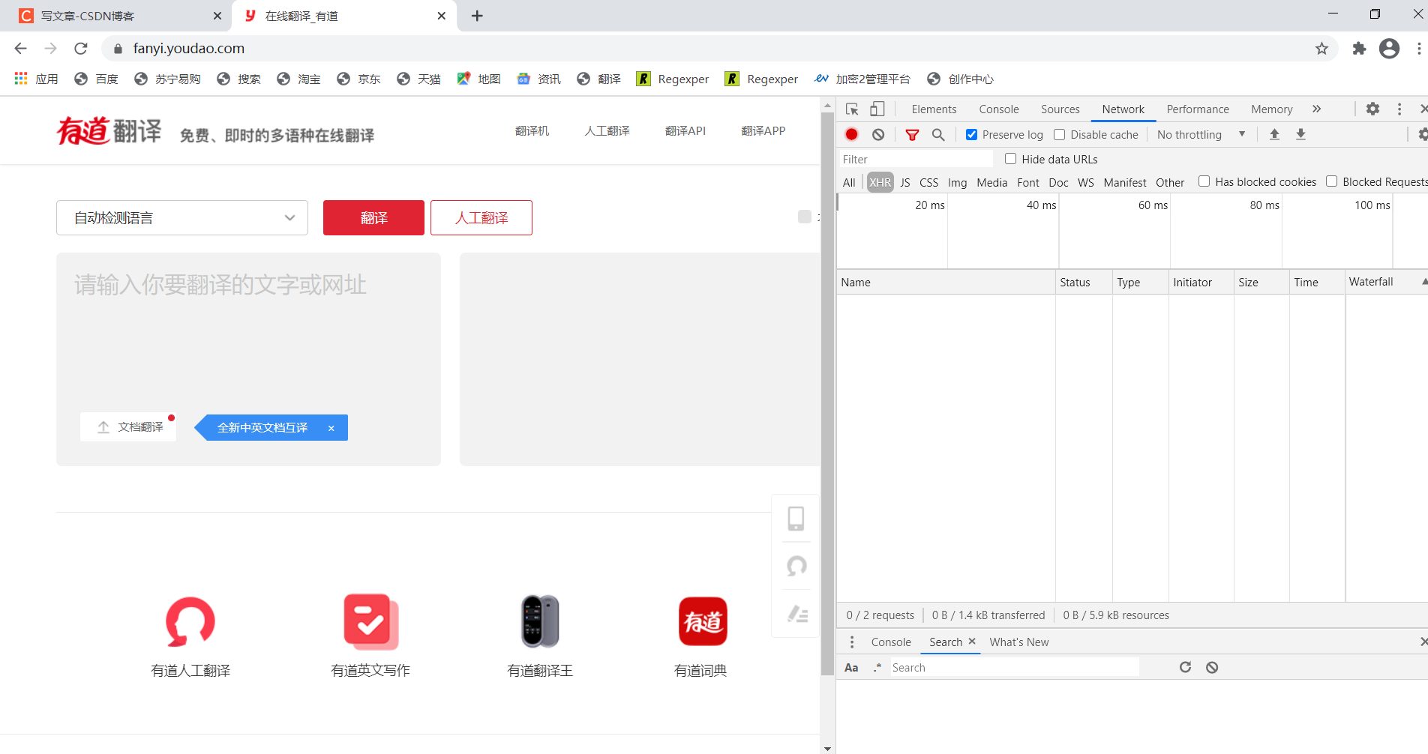1428x754 pixels.
Task: Click the 有道词典 app icon
Action: pyautogui.click(x=701, y=621)
